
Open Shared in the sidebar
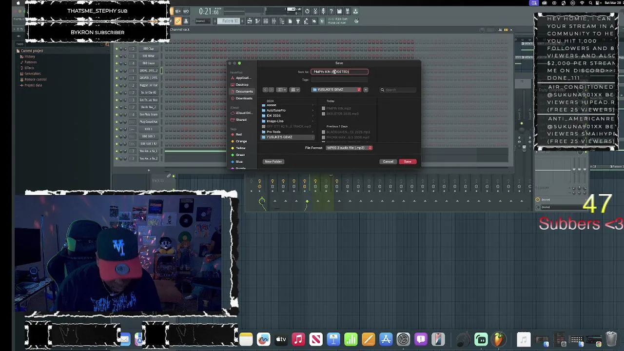pos(239,120)
